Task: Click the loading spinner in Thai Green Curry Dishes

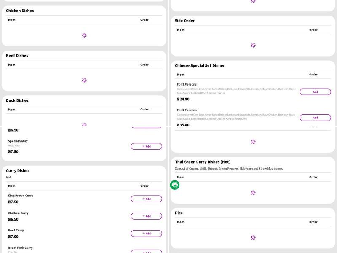Action: (253, 193)
